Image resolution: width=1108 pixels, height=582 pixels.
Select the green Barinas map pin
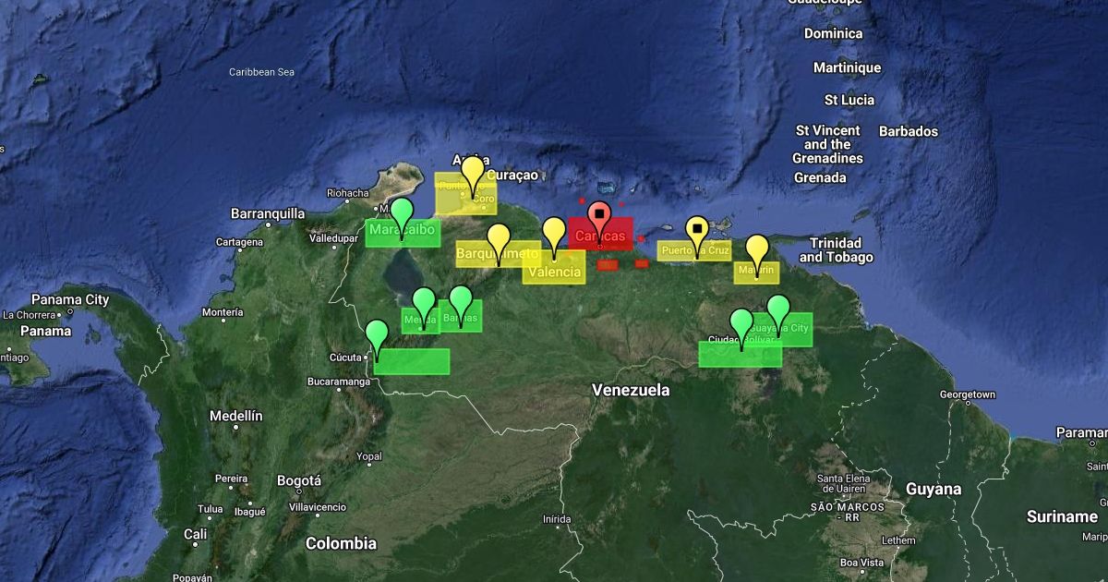(x=461, y=302)
